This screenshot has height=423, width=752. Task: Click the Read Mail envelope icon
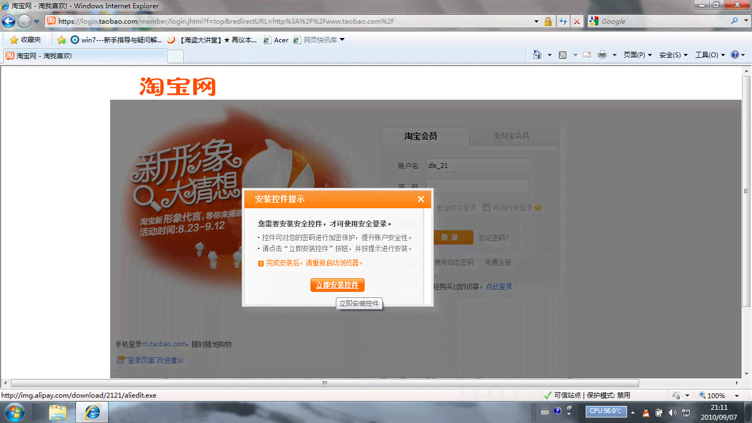(587, 55)
